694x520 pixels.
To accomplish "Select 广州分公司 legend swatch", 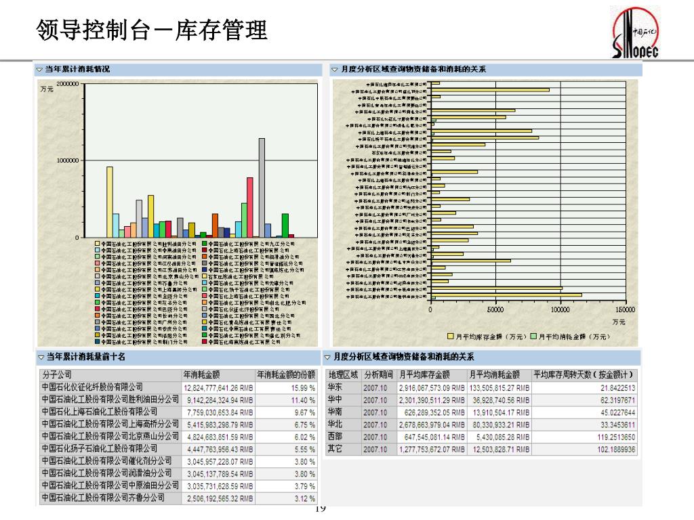I will pos(98,322).
